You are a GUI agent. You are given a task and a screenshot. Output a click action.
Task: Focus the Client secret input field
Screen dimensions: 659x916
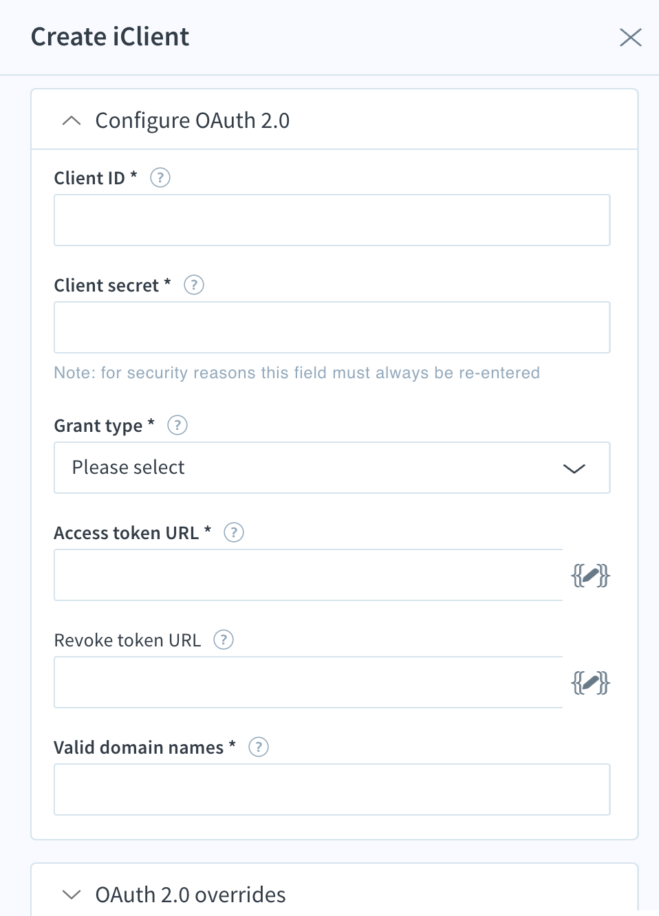point(332,327)
